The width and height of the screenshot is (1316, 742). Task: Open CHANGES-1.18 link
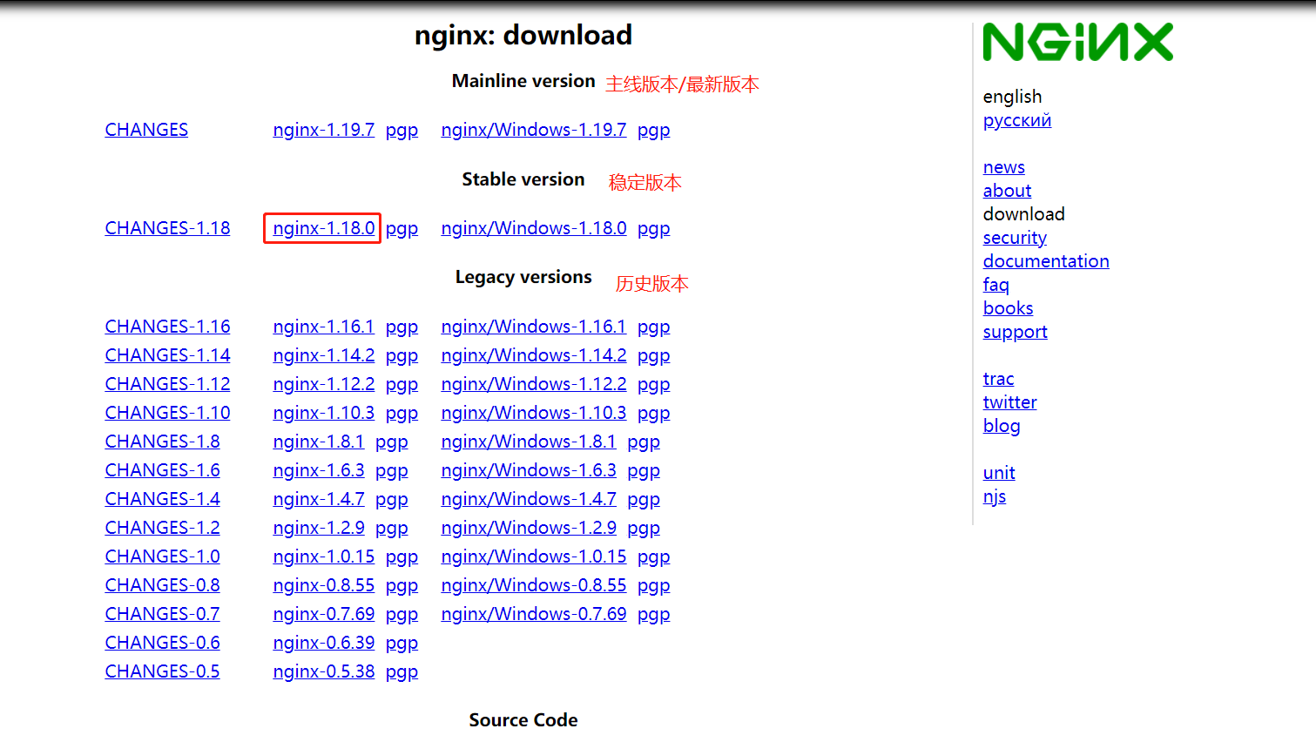click(x=167, y=228)
